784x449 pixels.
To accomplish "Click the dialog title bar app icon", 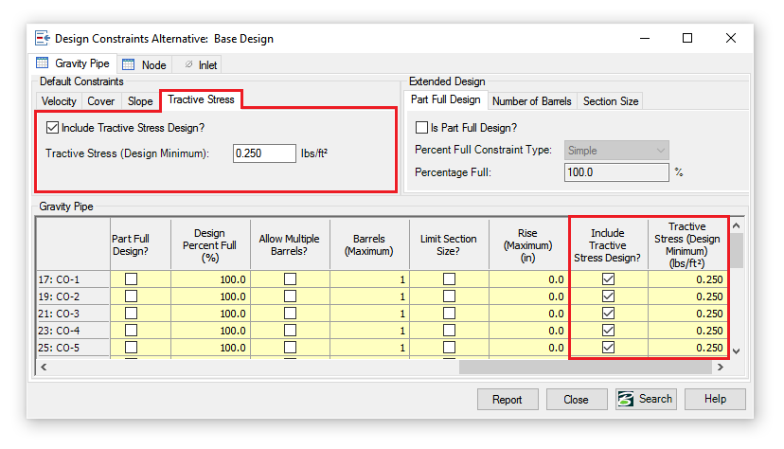I will coord(43,39).
